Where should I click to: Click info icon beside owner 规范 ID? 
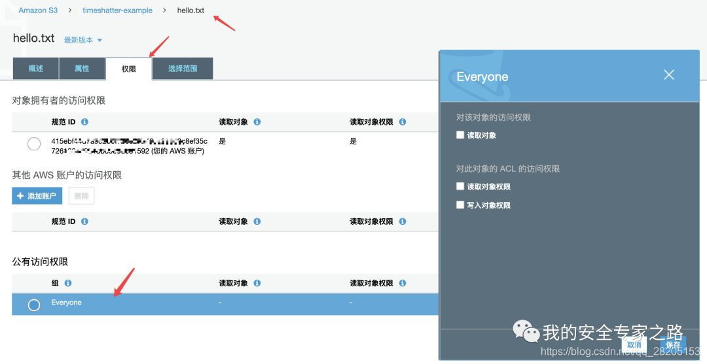click(x=84, y=122)
